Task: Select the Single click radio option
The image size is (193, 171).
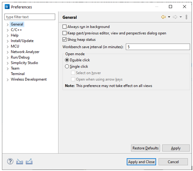Action: coord(67,67)
